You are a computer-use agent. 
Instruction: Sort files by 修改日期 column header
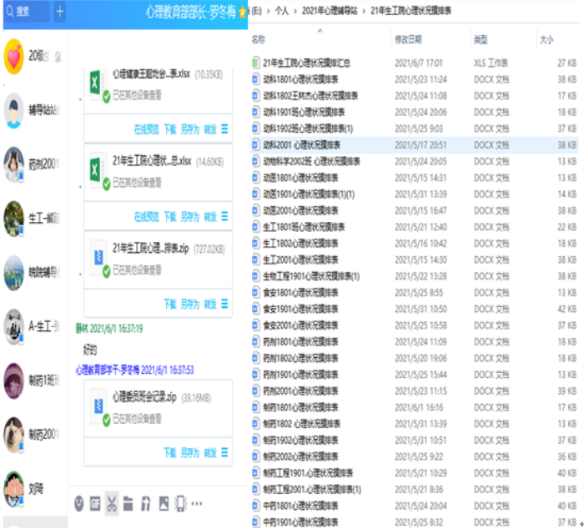[x=408, y=39]
